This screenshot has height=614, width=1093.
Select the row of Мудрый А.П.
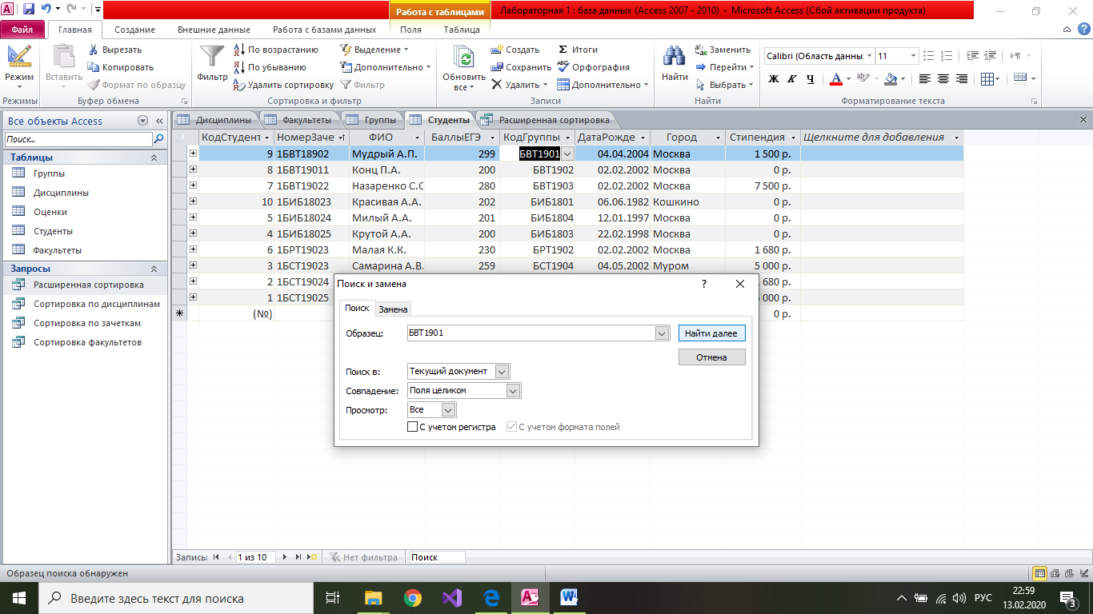coord(180,153)
